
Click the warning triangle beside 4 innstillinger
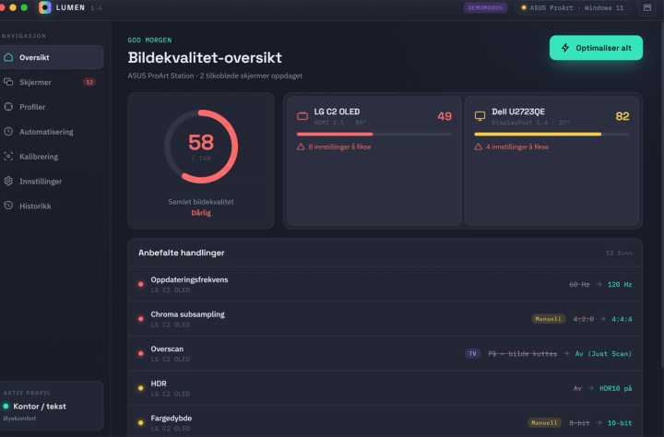click(x=478, y=147)
